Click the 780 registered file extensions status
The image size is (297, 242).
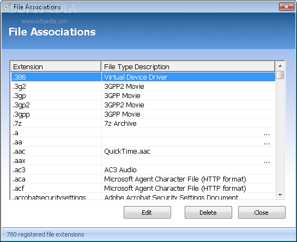click(x=45, y=234)
